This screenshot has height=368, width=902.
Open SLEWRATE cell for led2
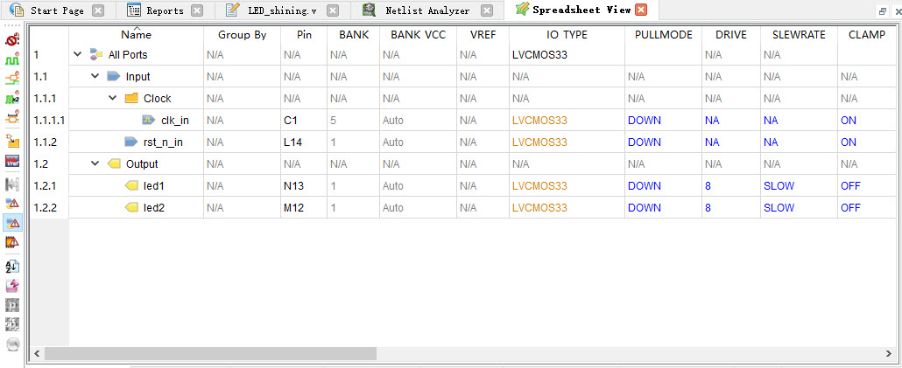pyautogui.click(x=799, y=208)
